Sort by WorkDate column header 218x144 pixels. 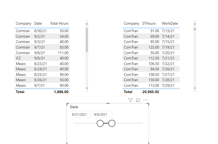(170, 23)
